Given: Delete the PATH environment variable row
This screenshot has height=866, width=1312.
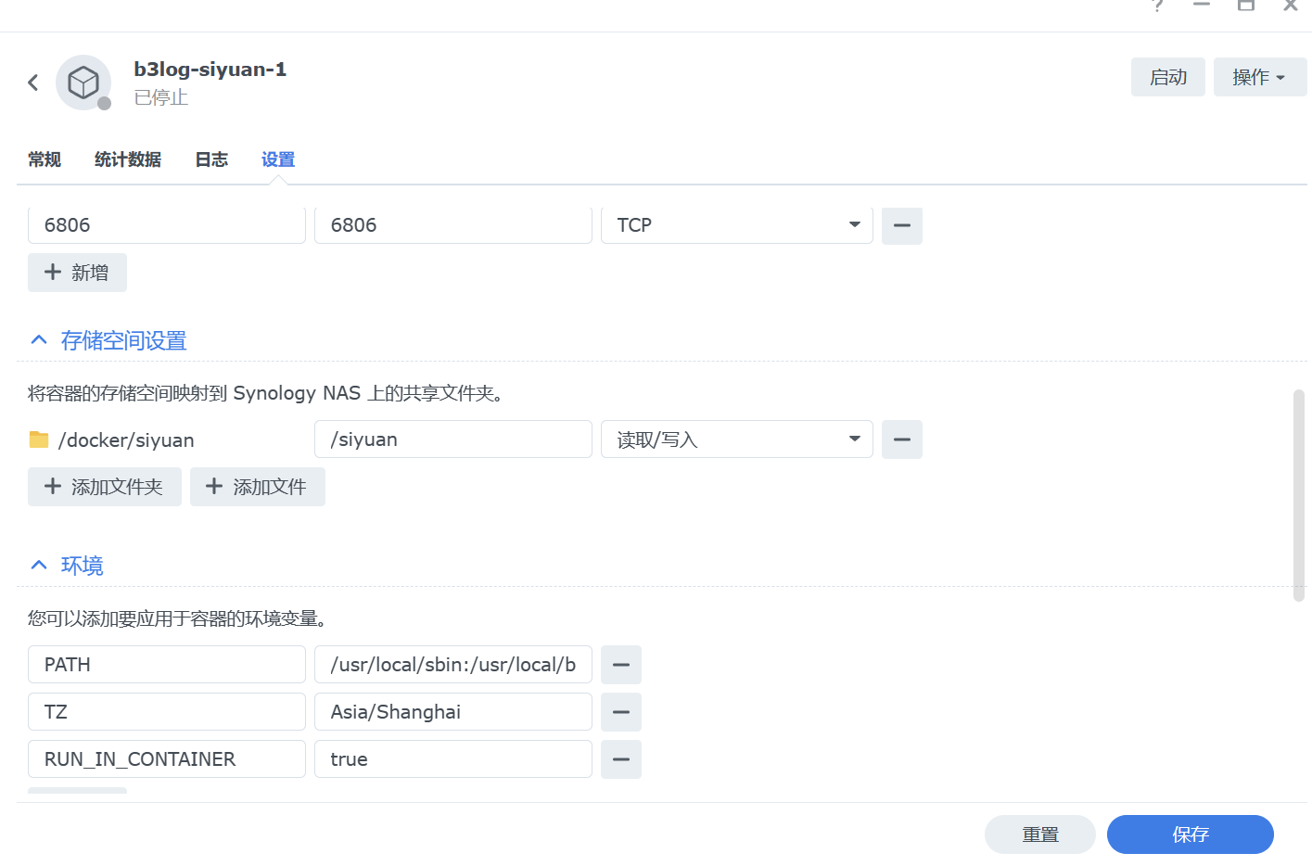Looking at the screenshot, I should [621, 665].
